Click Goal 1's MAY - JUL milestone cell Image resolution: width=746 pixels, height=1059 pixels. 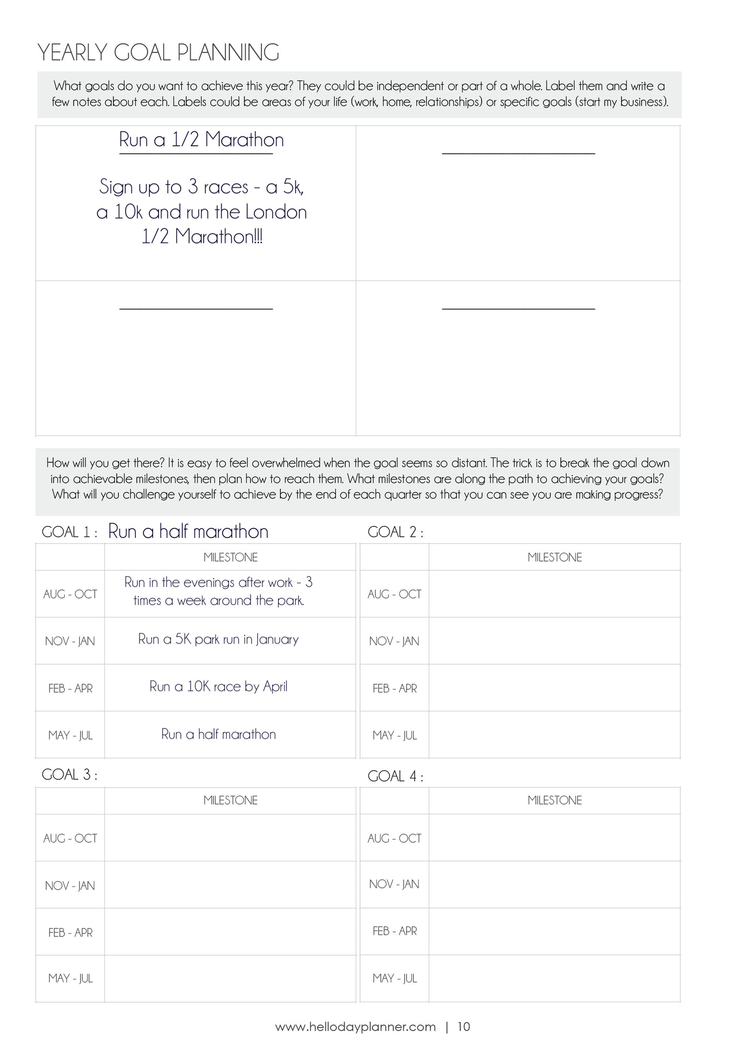219,734
